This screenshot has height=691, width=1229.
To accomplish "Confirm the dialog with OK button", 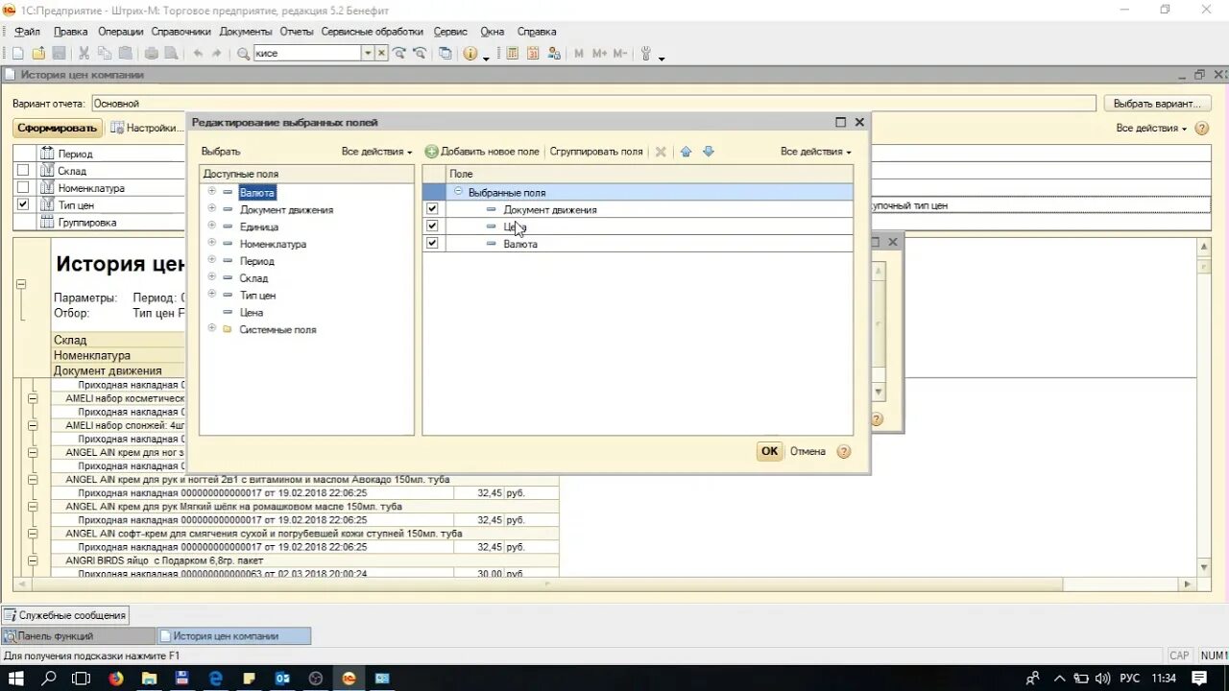I will click(769, 451).
